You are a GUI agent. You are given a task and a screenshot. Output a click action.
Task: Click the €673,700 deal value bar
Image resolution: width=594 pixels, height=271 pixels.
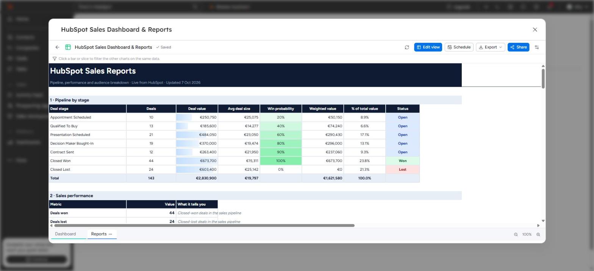197,161
